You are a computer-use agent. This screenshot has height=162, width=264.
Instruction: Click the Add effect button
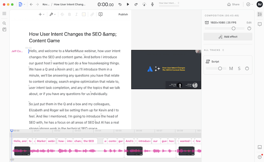point(228,37)
